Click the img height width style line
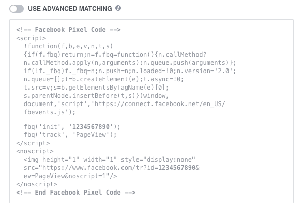Viewport: 304px width, 209px height. coord(110,160)
